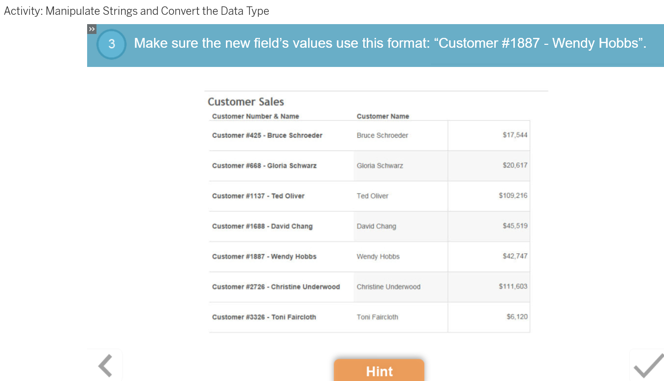This screenshot has height=381, width=664.
Task: Select row "Customer #1887 - Wendy Hobbs"
Action: pos(264,256)
